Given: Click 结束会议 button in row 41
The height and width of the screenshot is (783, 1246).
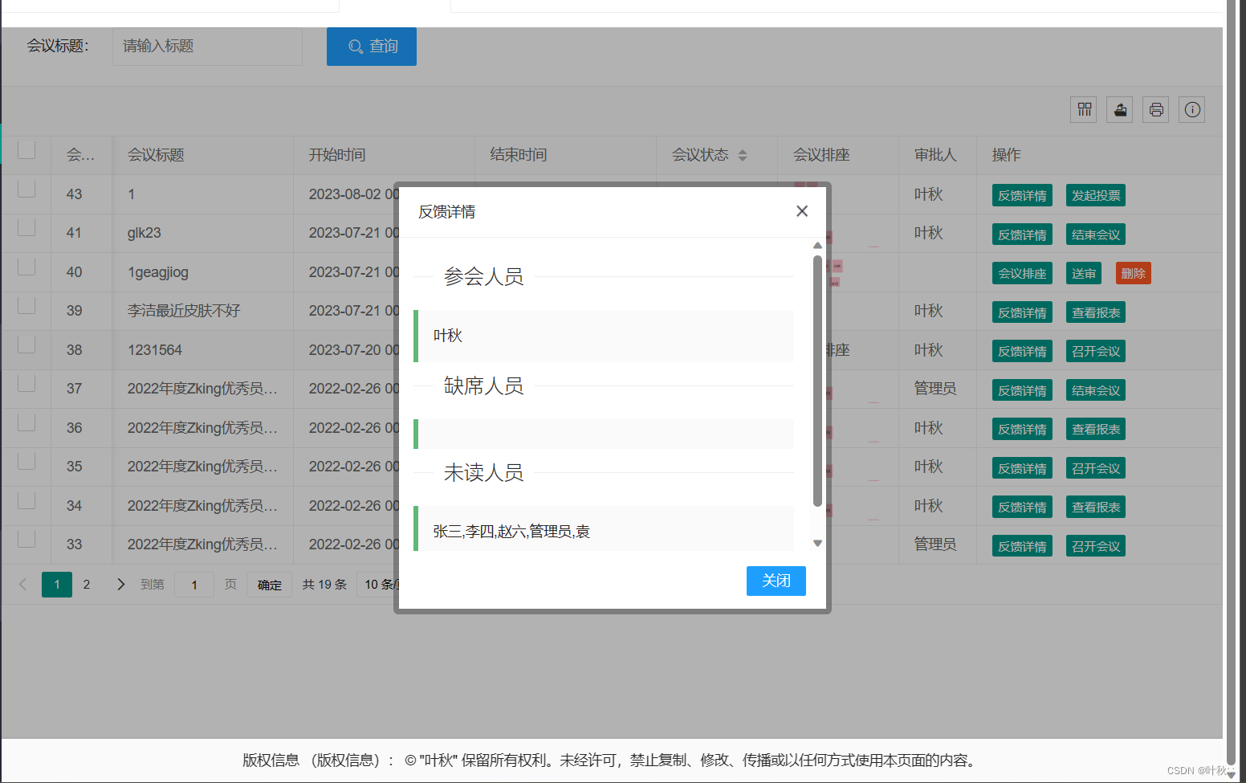Looking at the screenshot, I should click(1096, 234).
